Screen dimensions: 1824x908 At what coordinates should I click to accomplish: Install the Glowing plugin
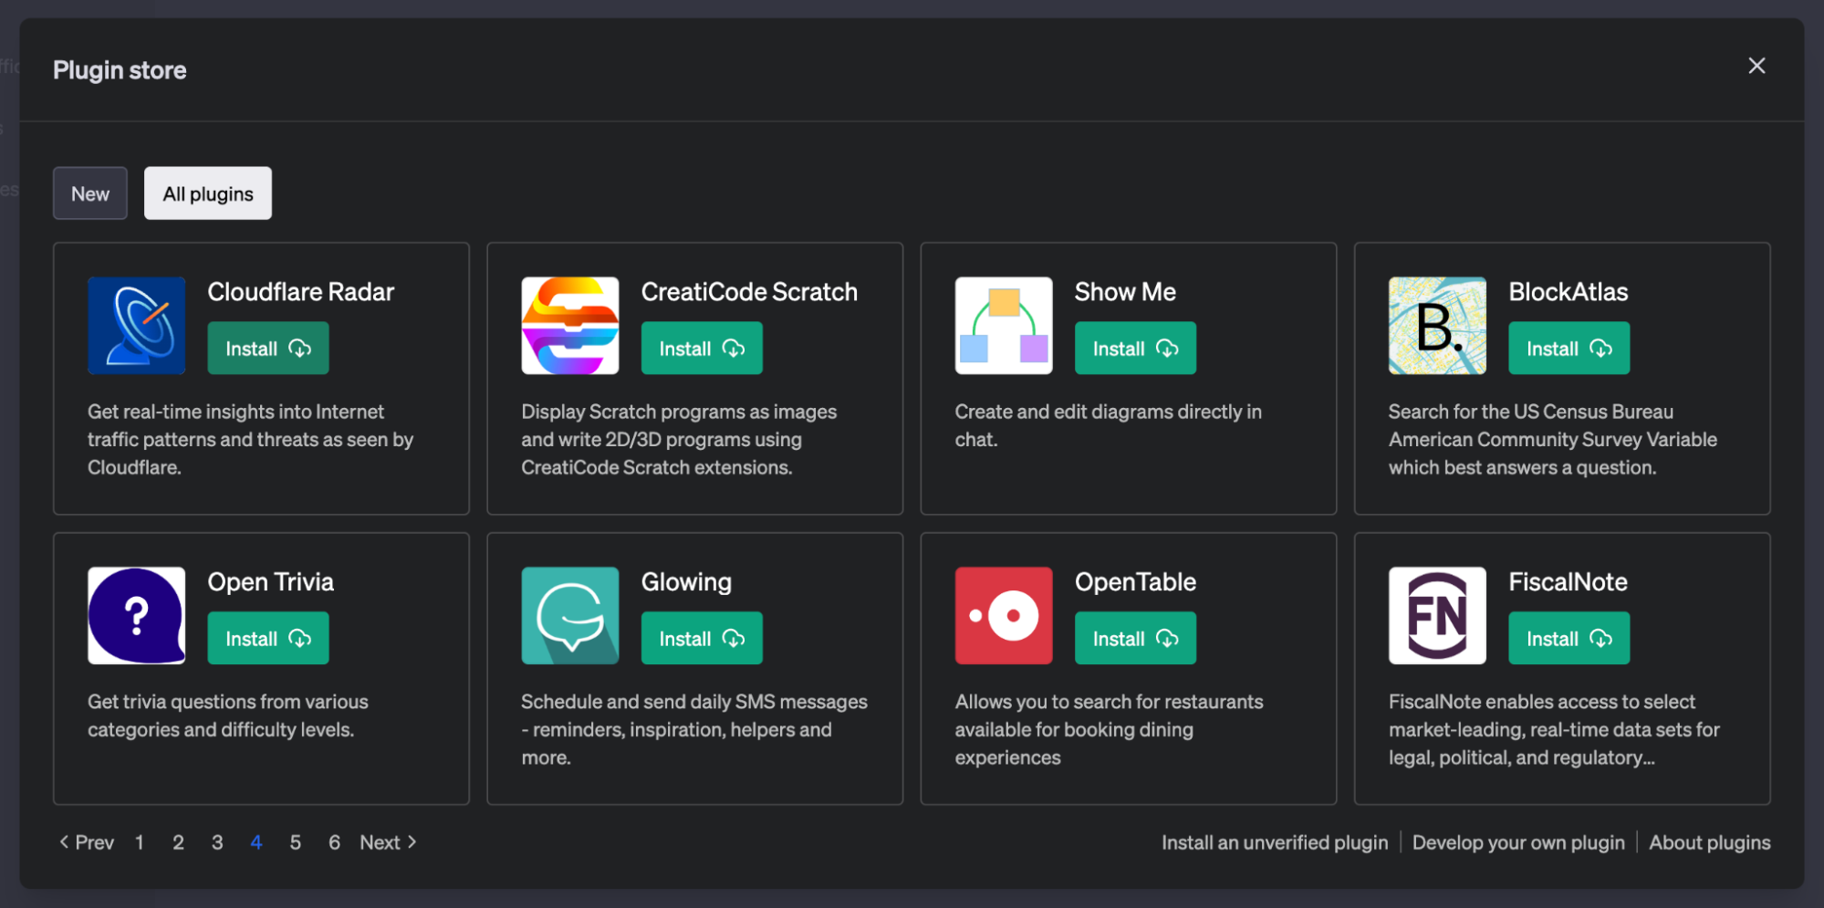tap(702, 639)
